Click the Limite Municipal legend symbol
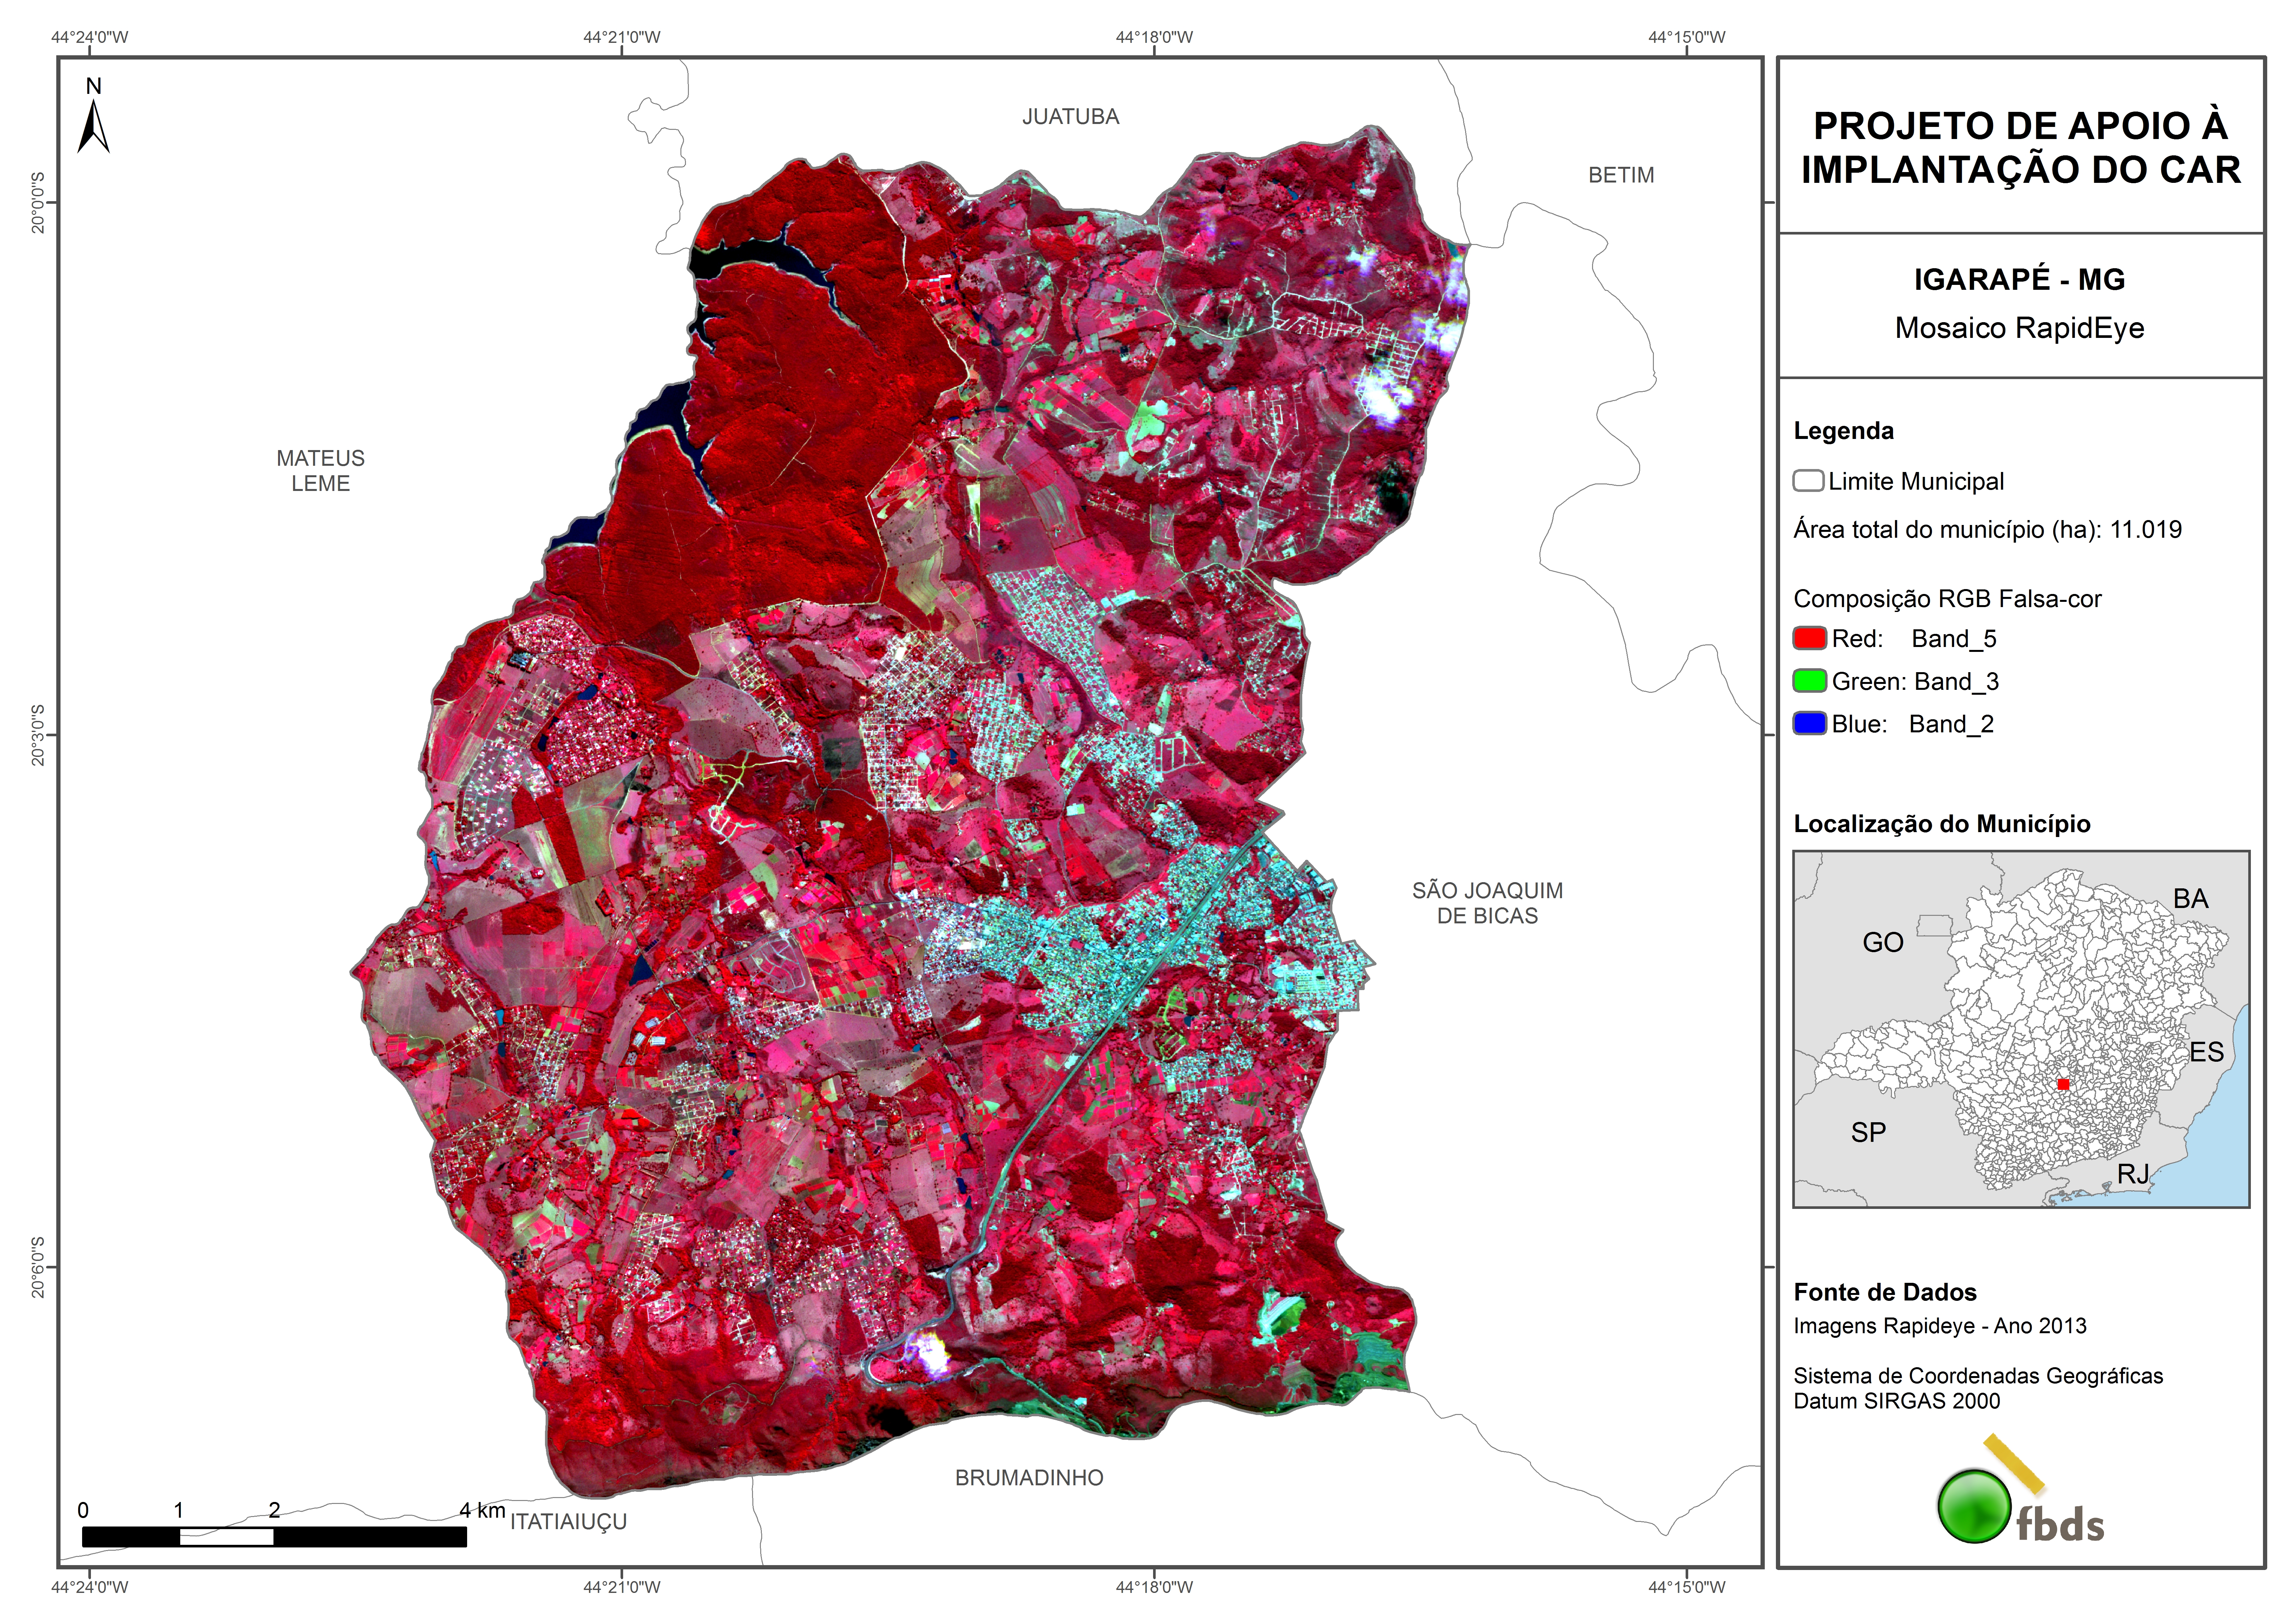Viewport: 2296px width, 1623px height. (1808, 481)
